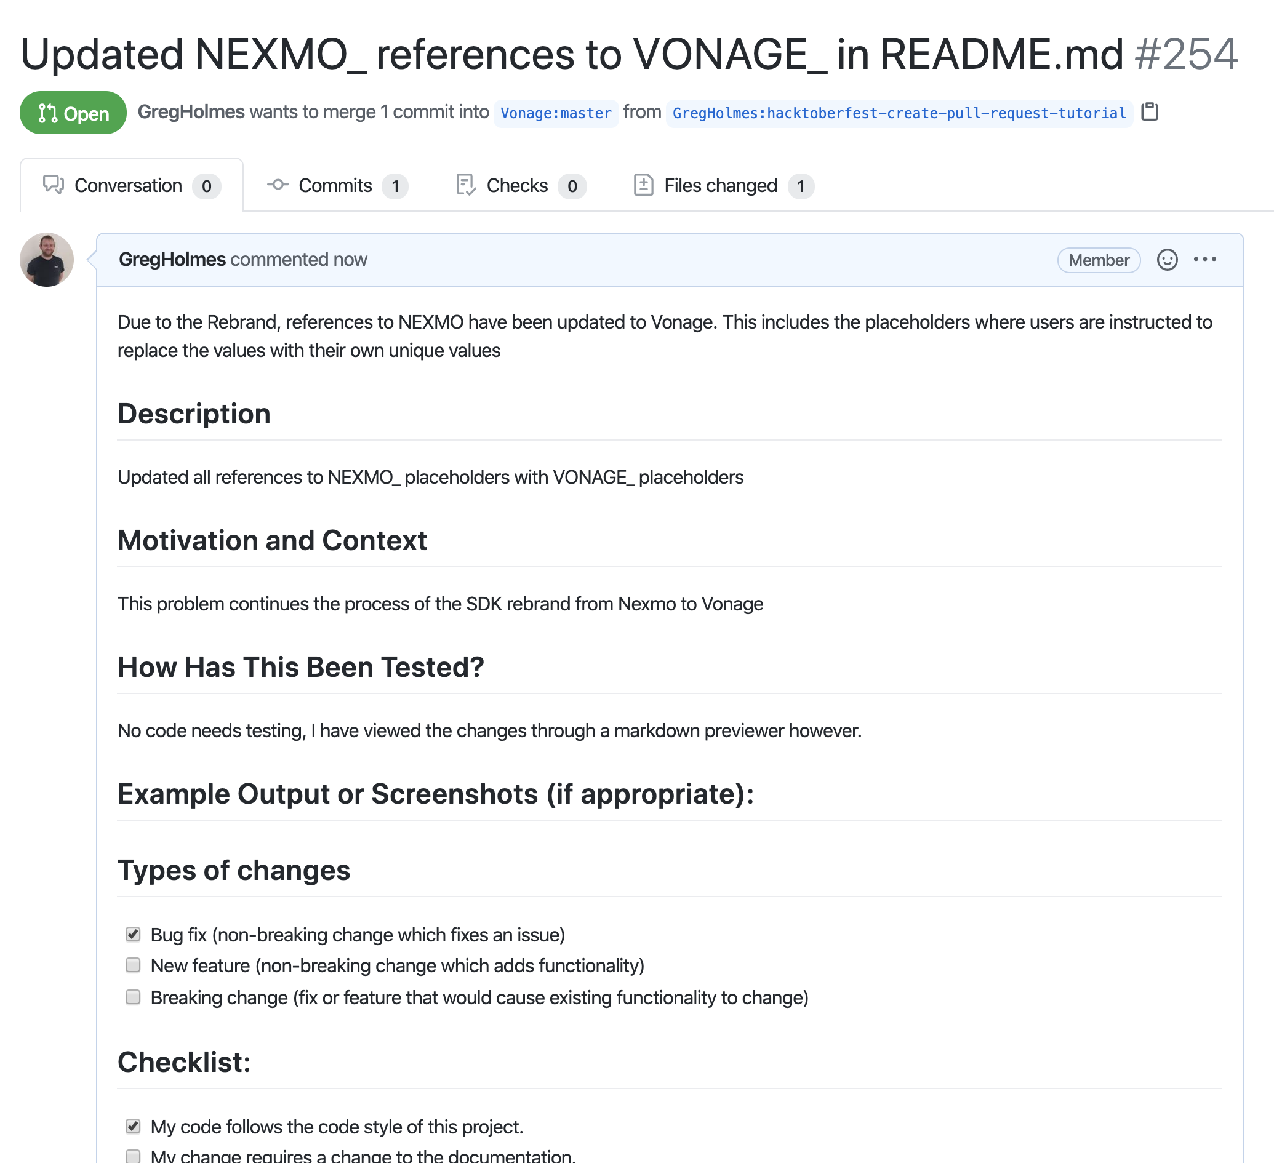
Task: Click the pull request title text
Action: point(571,54)
